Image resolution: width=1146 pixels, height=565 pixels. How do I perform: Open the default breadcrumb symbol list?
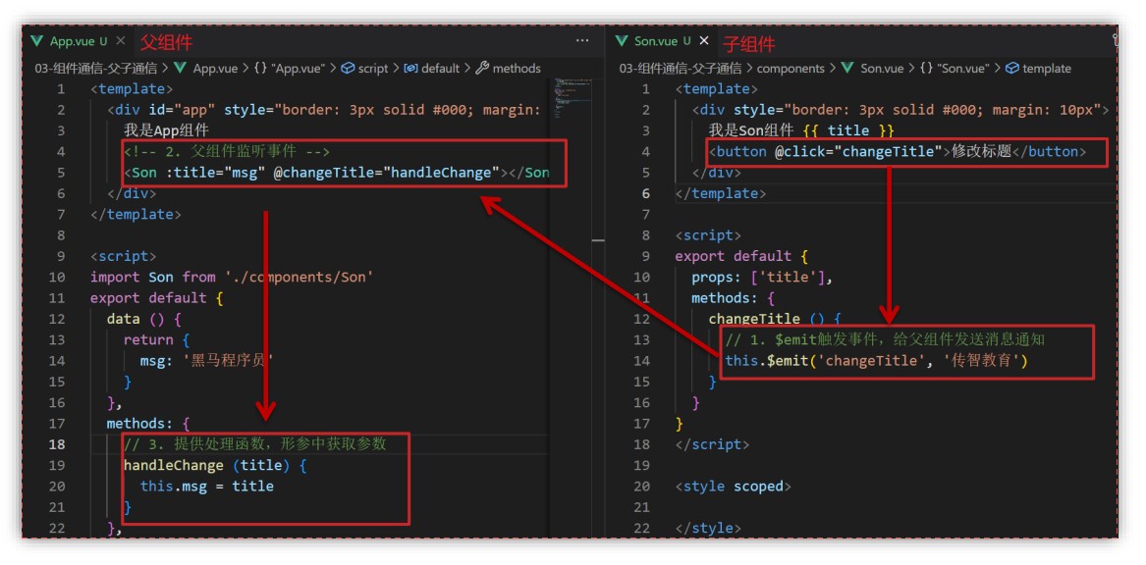click(440, 69)
